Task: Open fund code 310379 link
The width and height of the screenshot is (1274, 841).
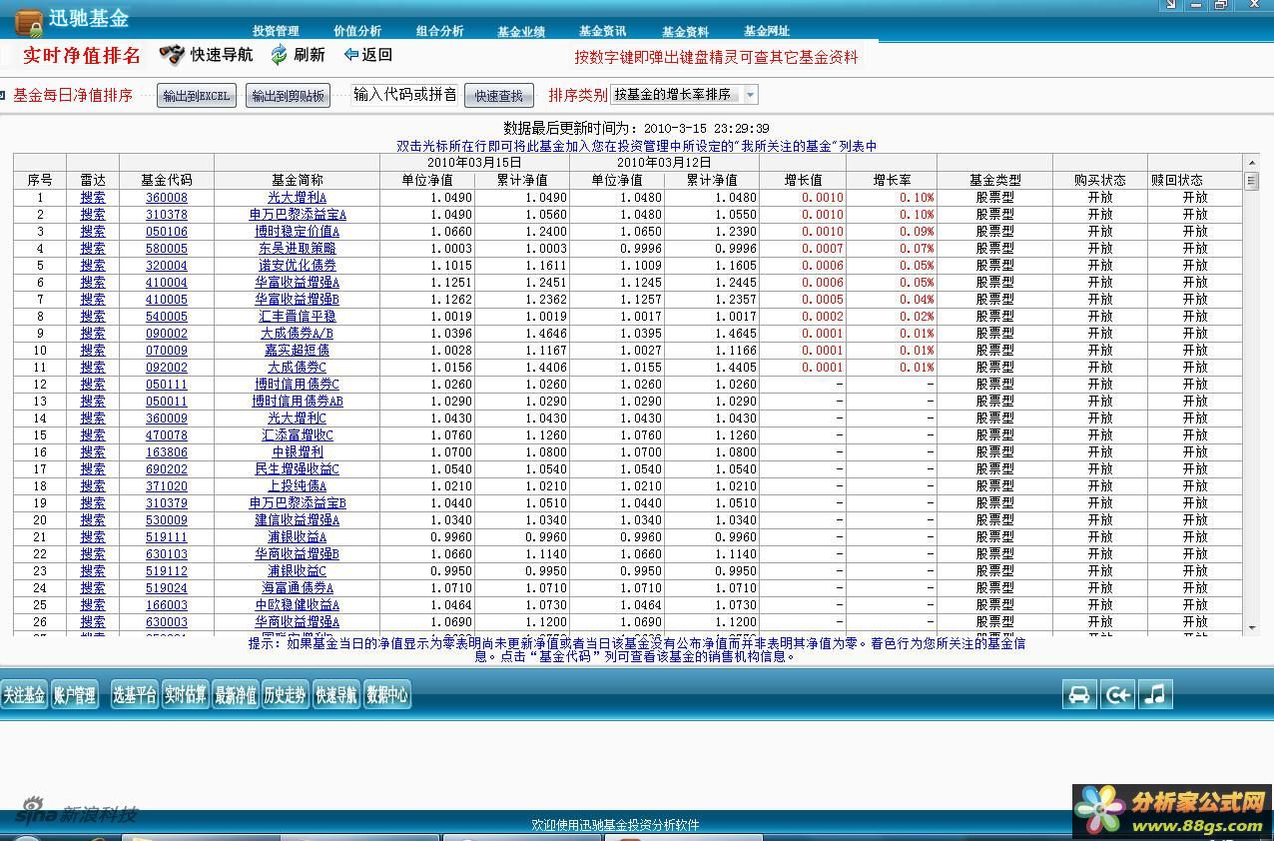Action: (x=167, y=503)
